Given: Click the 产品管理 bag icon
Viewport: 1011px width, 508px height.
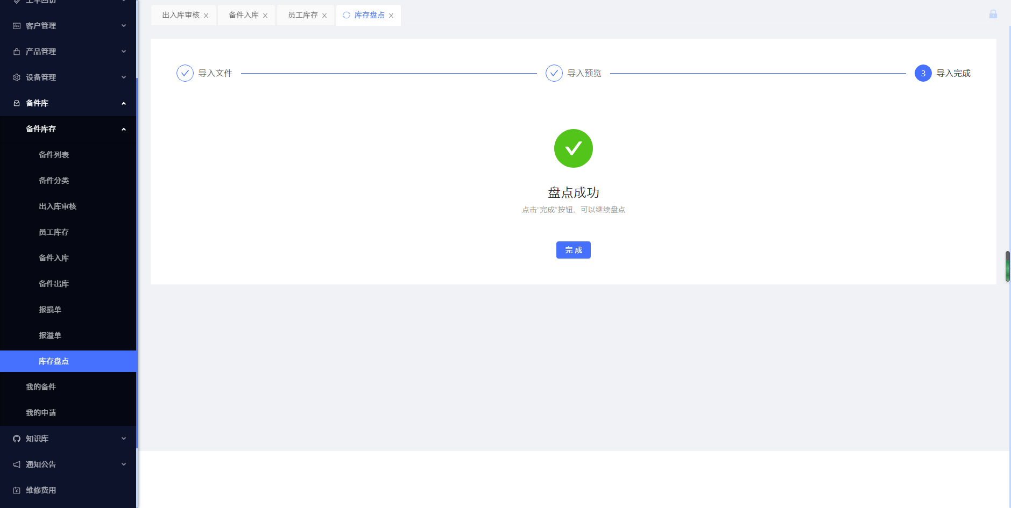Looking at the screenshot, I should tap(16, 51).
